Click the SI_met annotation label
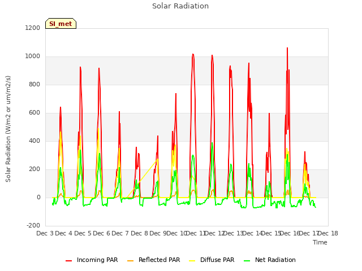This screenshot has width=362, height=271. (x=61, y=24)
